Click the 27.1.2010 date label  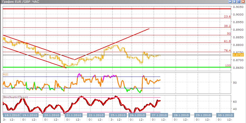159,115
